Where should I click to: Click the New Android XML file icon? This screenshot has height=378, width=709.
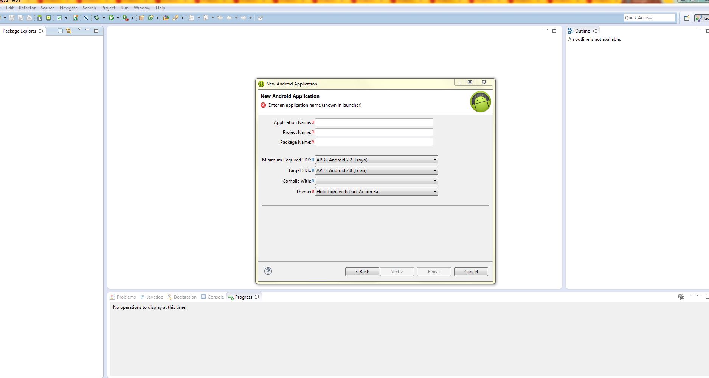point(76,18)
